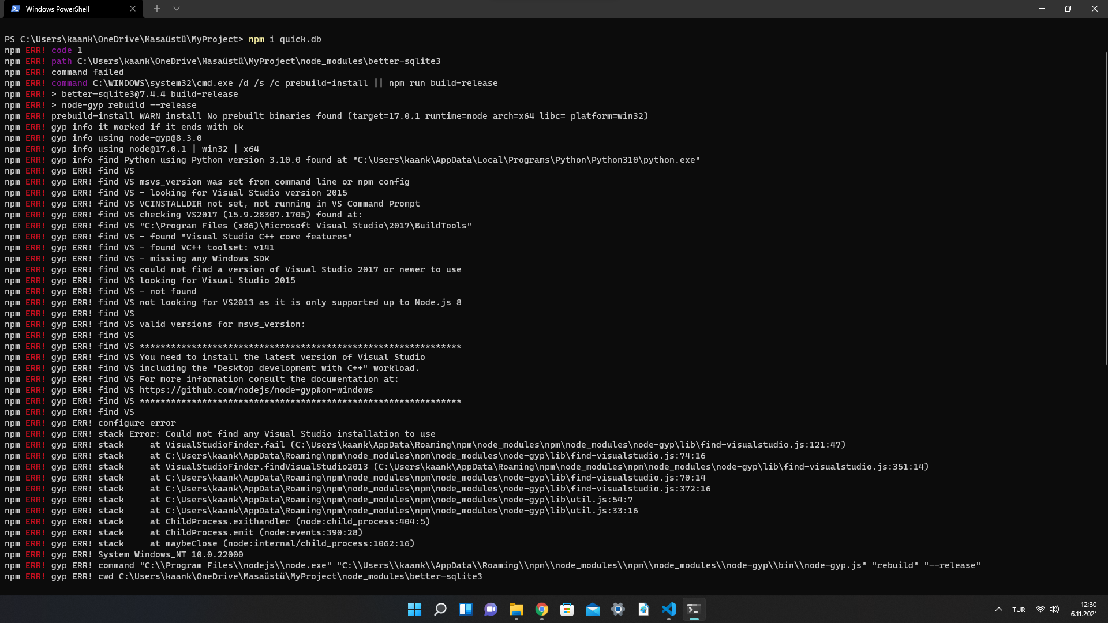The width and height of the screenshot is (1108, 623).
Task: Open Microsoft Store from taskbar
Action: coord(567,609)
